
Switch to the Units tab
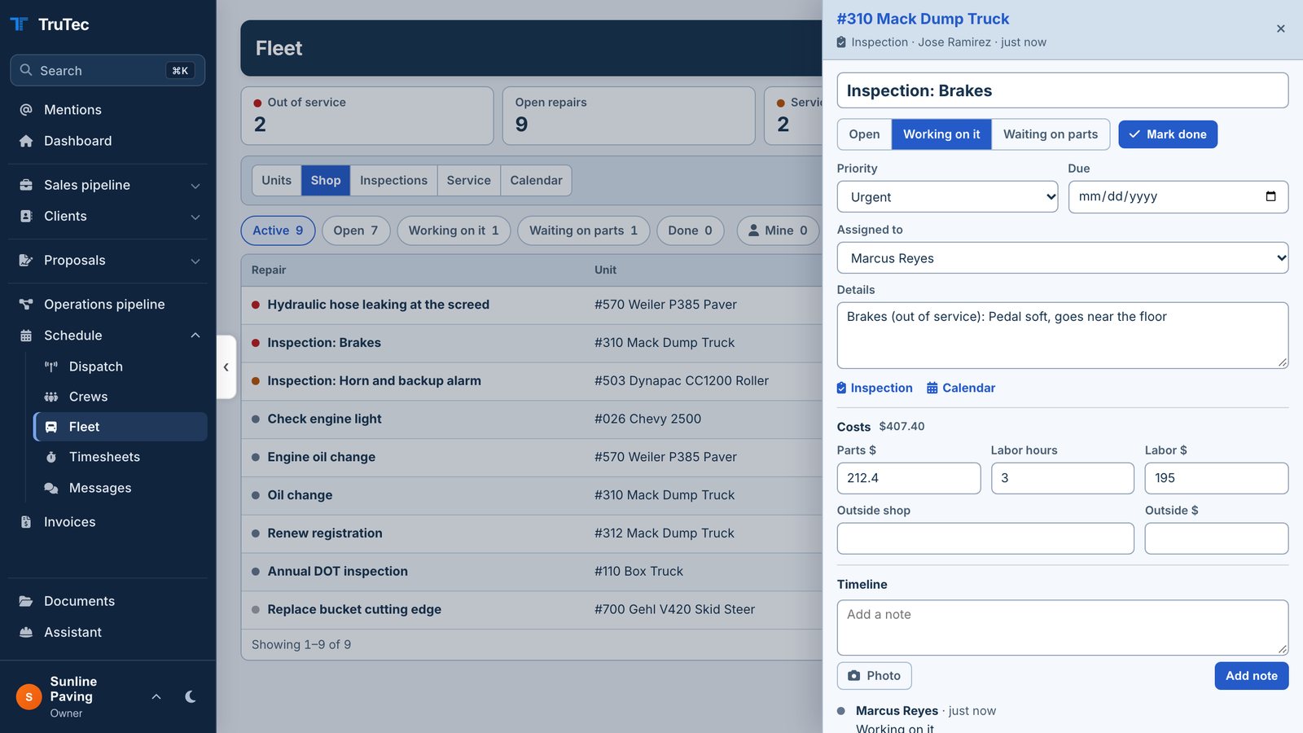[276, 181]
